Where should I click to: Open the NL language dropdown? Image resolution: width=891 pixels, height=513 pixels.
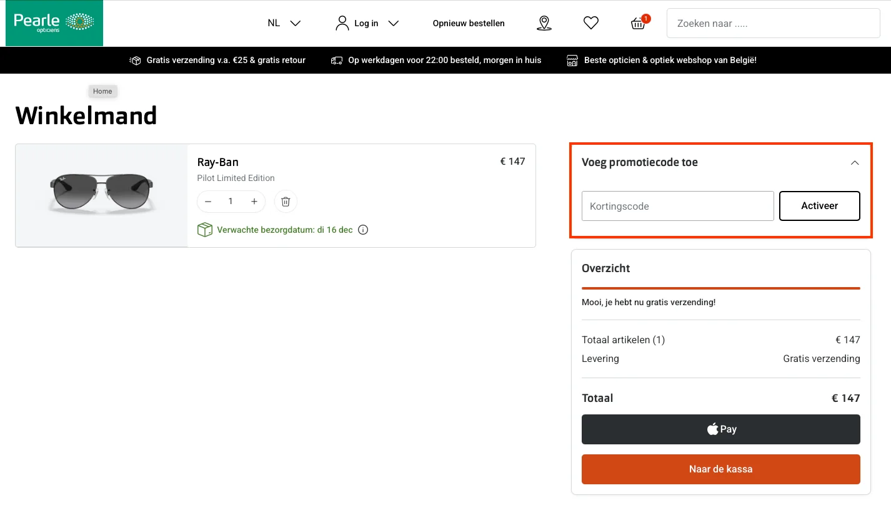284,22
